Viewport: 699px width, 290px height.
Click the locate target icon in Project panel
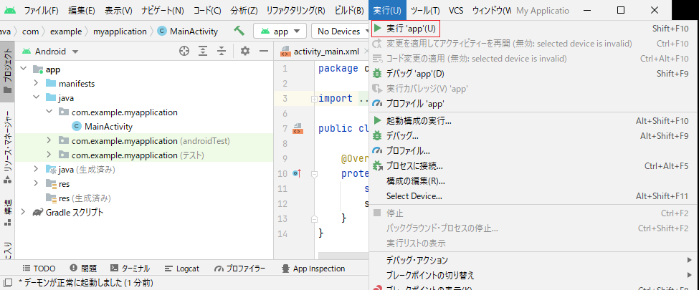(184, 52)
